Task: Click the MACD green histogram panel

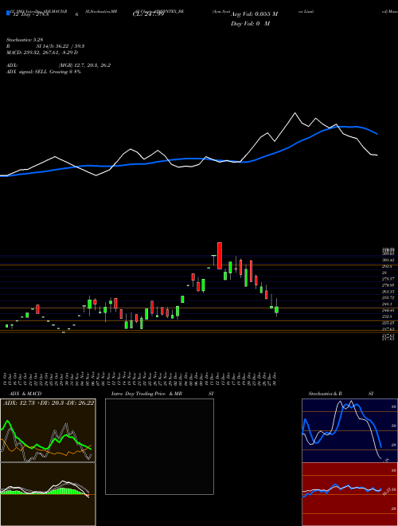Action: coord(48,494)
